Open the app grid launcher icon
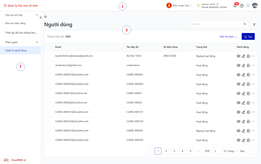261x164 pixels. (x=5, y=5)
